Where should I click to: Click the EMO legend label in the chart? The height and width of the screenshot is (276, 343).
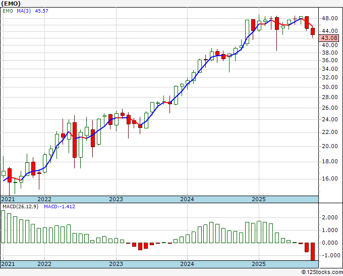pyautogui.click(x=8, y=11)
